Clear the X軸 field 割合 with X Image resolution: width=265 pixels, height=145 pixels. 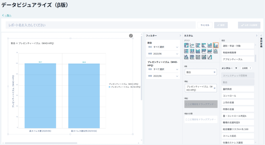pyautogui.click(x=214, y=72)
